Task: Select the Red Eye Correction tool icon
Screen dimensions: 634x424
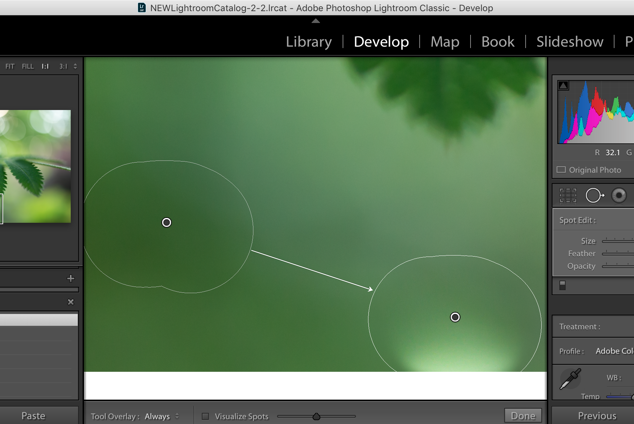Action: pos(619,195)
